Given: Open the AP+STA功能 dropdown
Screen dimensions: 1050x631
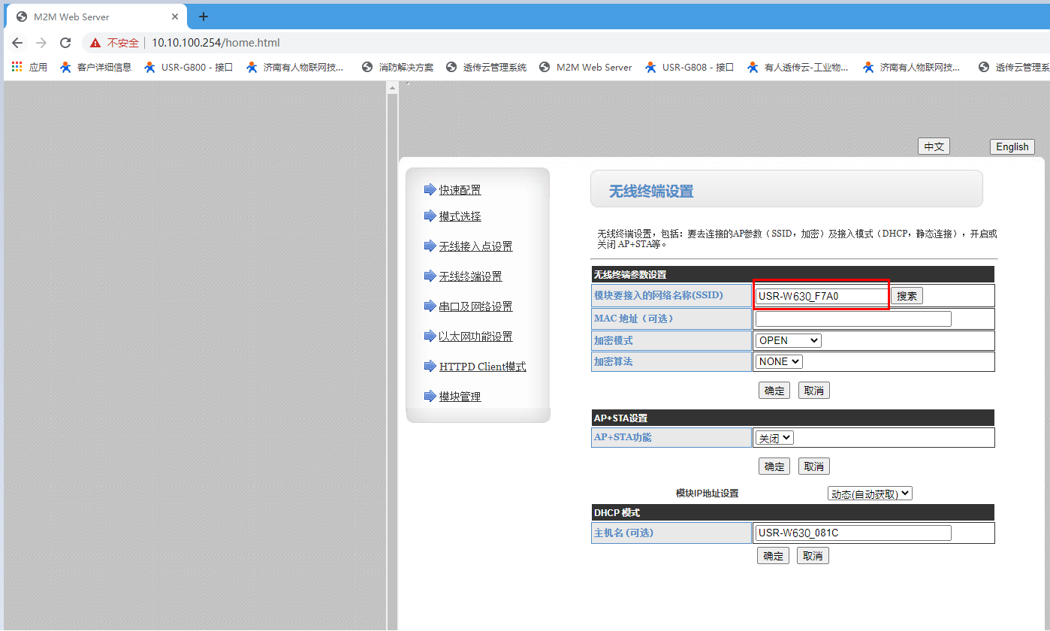Looking at the screenshot, I should 774,437.
